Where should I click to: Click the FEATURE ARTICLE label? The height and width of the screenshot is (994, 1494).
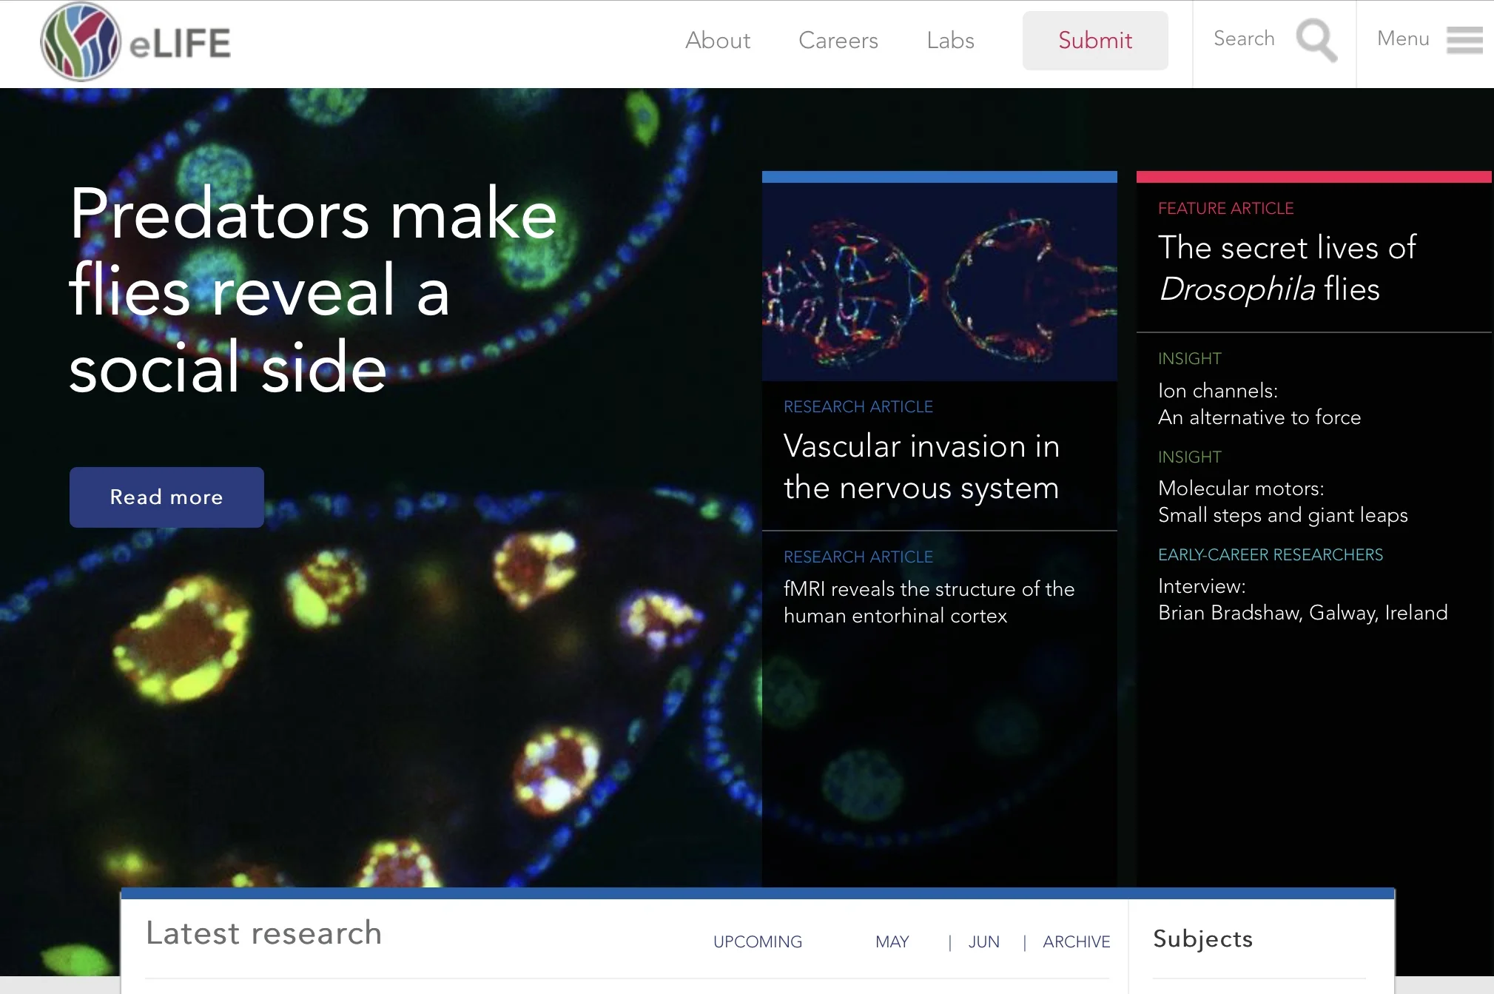pyautogui.click(x=1225, y=209)
